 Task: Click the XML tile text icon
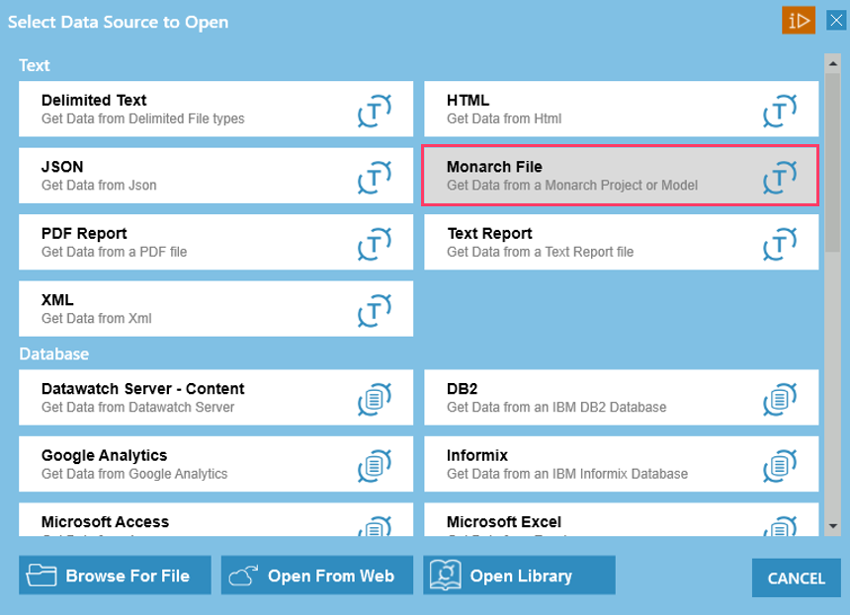[x=375, y=310]
